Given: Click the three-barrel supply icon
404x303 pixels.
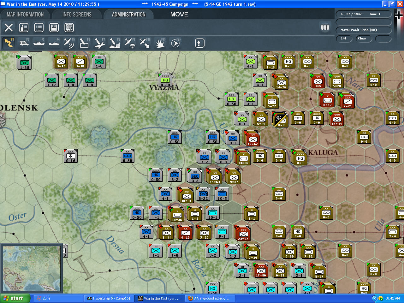Looking at the screenshot, I should point(325,27).
